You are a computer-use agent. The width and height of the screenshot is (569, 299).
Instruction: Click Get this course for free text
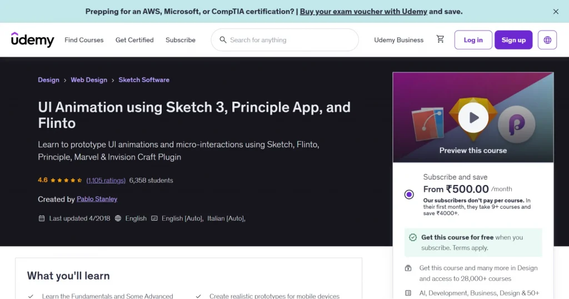click(x=457, y=237)
